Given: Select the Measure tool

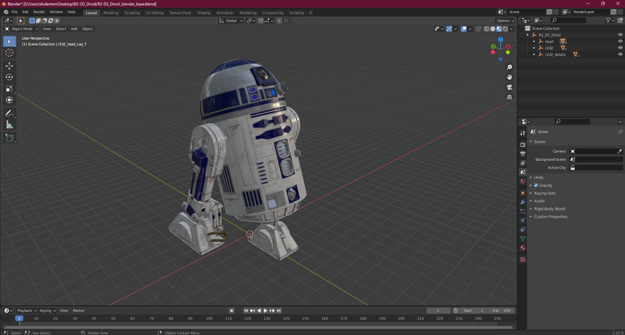Looking at the screenshot, I should [9, 125].
